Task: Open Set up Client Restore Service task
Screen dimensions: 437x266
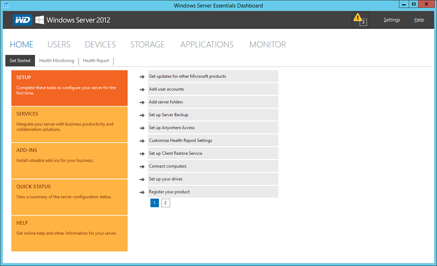Action: [x=213, y=153]
